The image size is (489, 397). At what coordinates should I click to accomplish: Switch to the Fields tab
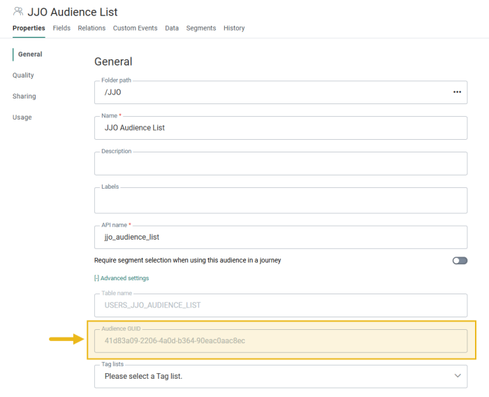[x=61, y=28]
